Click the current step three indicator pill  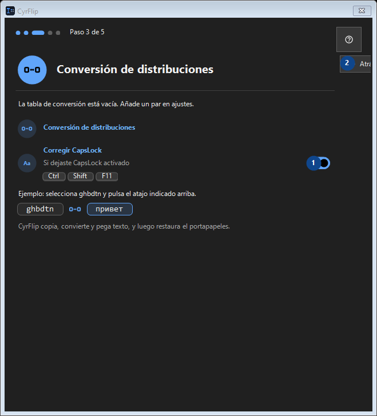point(38,33)
